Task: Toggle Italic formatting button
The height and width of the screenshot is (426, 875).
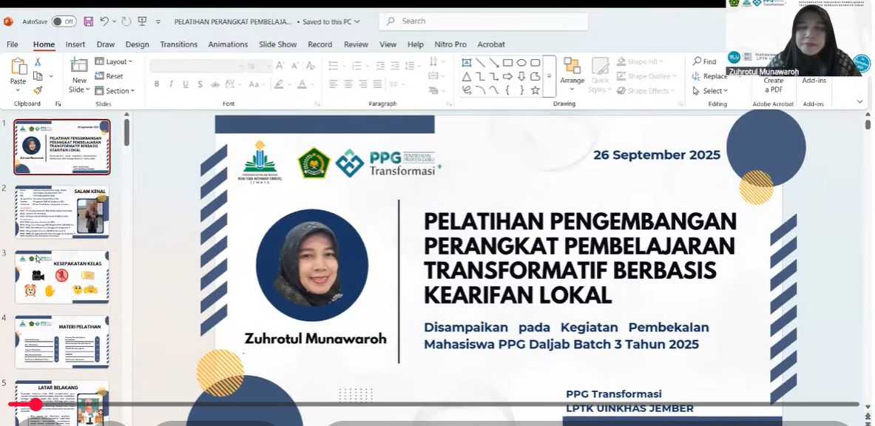Action: point(171,84)
